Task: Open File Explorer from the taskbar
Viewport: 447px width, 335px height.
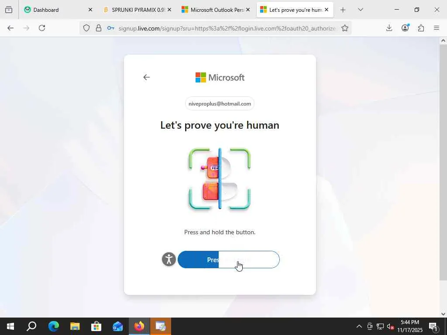Action: [x=75, y=326]
